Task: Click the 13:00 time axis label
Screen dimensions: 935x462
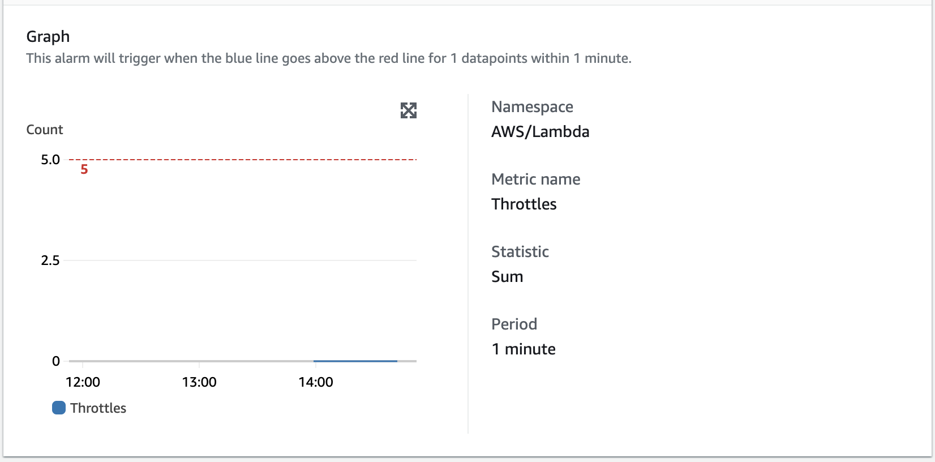Action: (x=199, y=382)
